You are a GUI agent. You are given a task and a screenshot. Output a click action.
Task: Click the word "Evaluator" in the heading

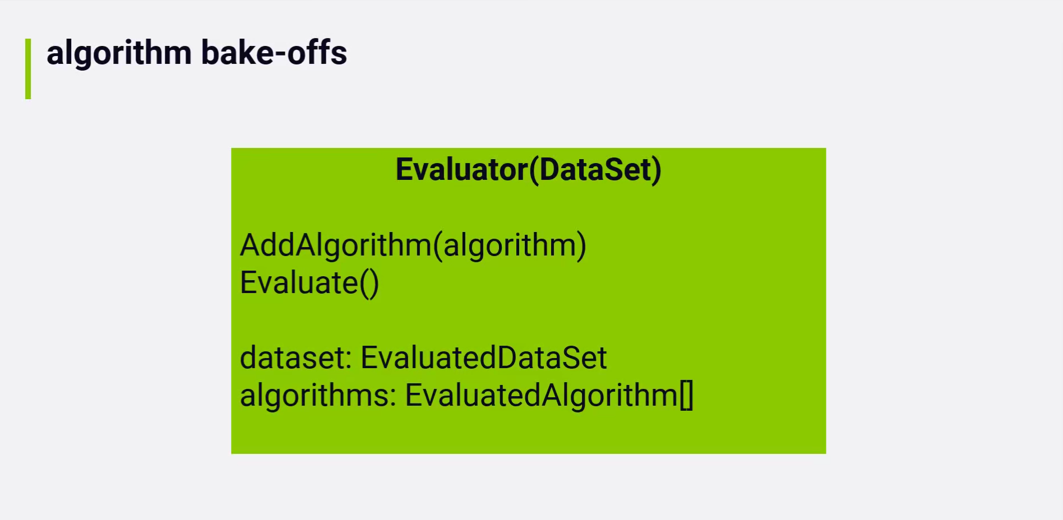461,169
